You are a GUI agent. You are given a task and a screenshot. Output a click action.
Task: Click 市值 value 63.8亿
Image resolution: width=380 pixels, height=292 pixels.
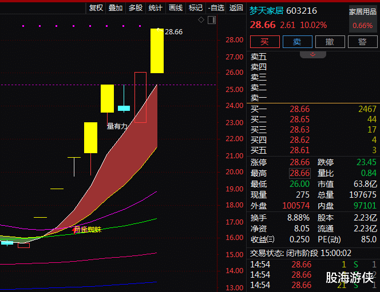coord(365,184)
